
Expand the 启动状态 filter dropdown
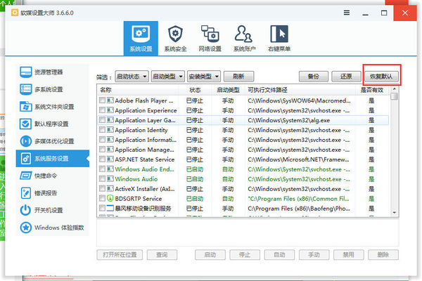click(131, 76)
